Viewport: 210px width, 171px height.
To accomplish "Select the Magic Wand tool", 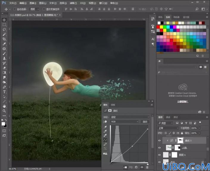I will (4, 34).
